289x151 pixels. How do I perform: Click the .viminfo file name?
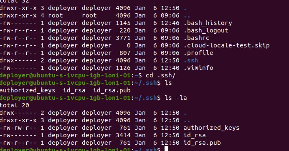(198, 68)
